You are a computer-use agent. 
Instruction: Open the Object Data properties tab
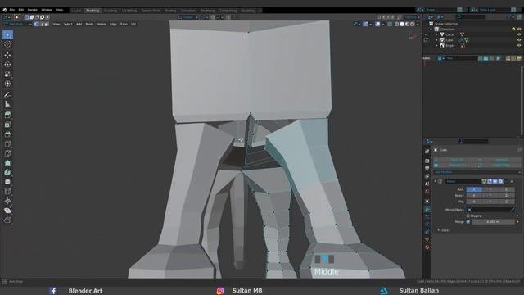[427, 239]
